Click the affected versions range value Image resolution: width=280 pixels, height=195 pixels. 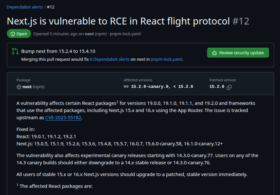(158, 87)
